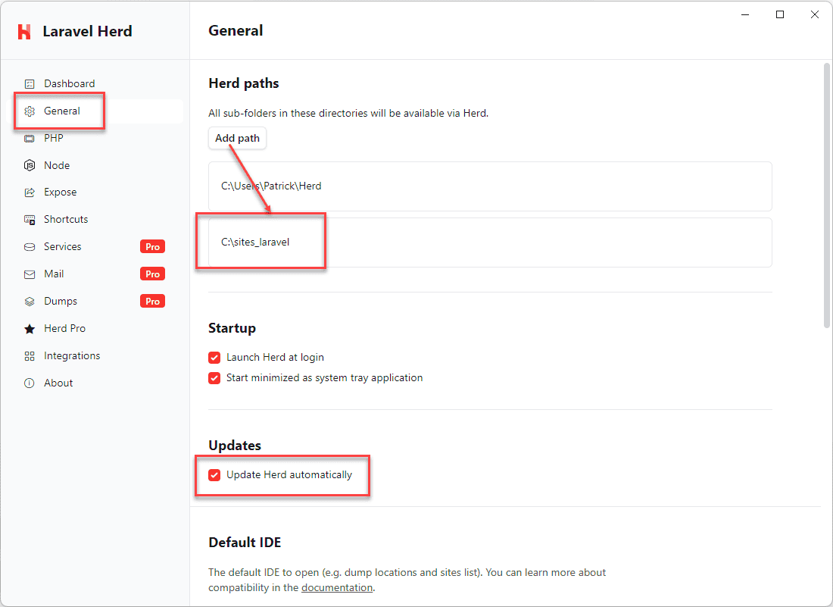This screenshot has height=607, width=833.
Task: Select the C:\Users\Patrick\Herd path entry
Action: click(x=490, y=186)
